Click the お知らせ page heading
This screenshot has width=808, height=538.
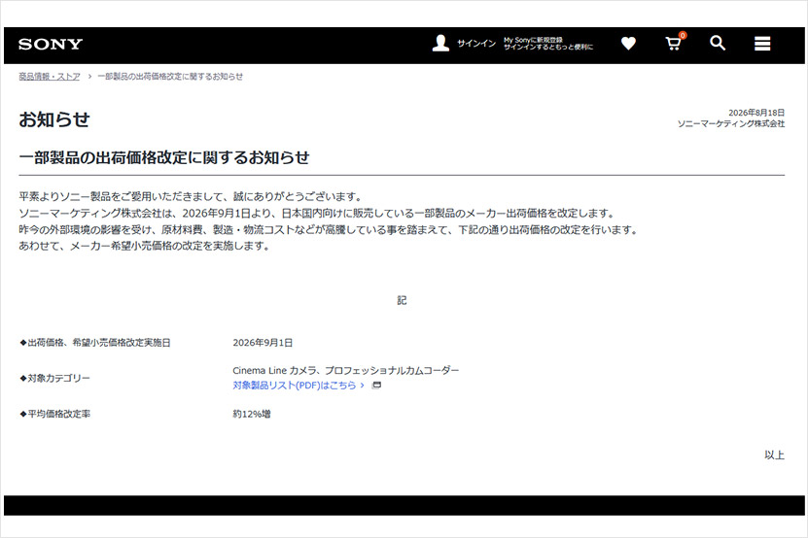pyautogui.click(x=54, y=119)
